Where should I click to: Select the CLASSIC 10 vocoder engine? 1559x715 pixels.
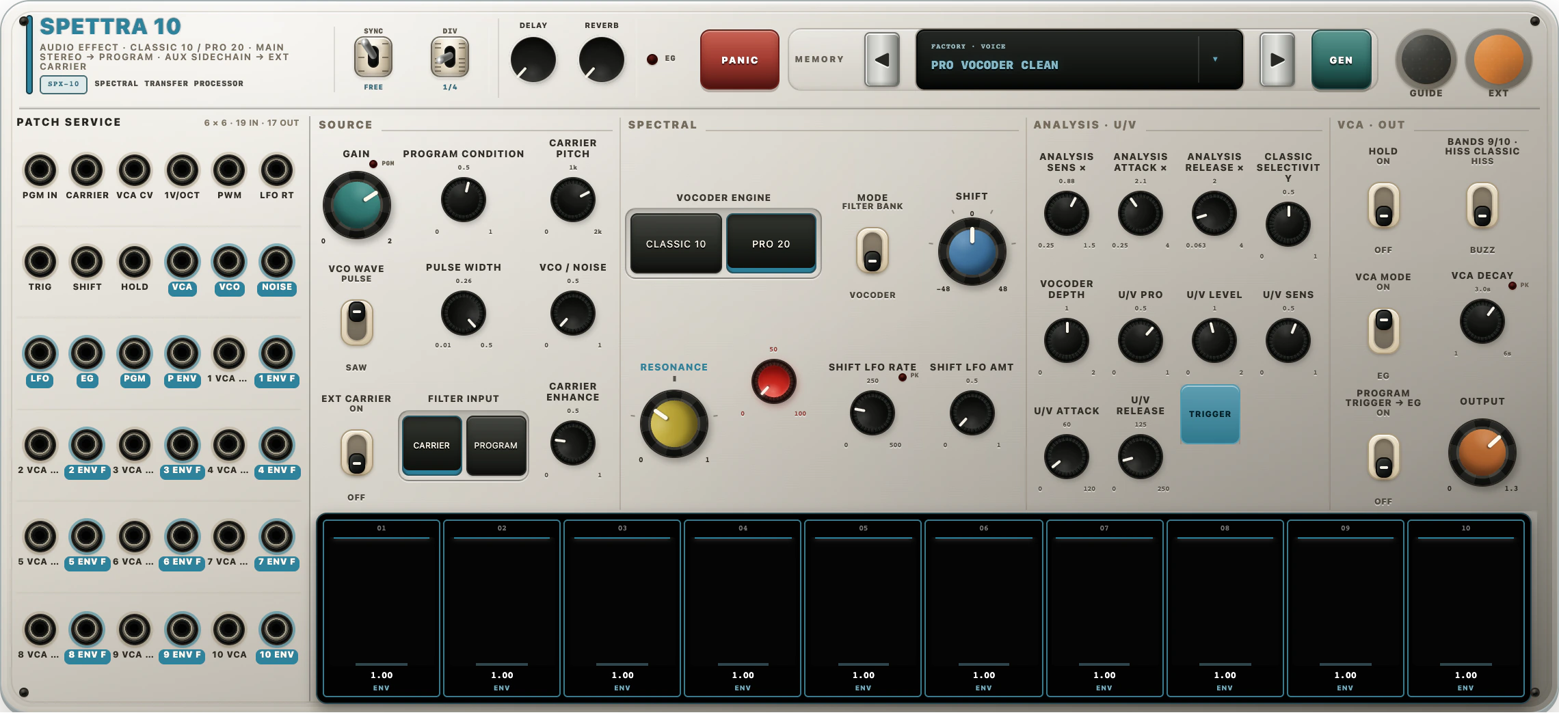pos(676,244)
